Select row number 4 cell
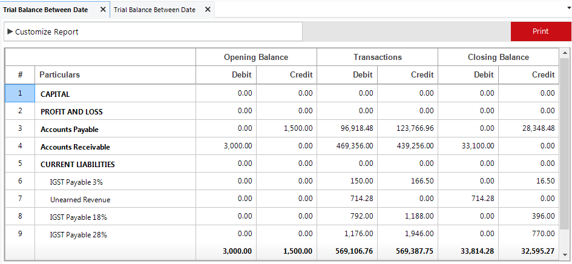This screenshot has width=572, height=264. click(20, 146)
